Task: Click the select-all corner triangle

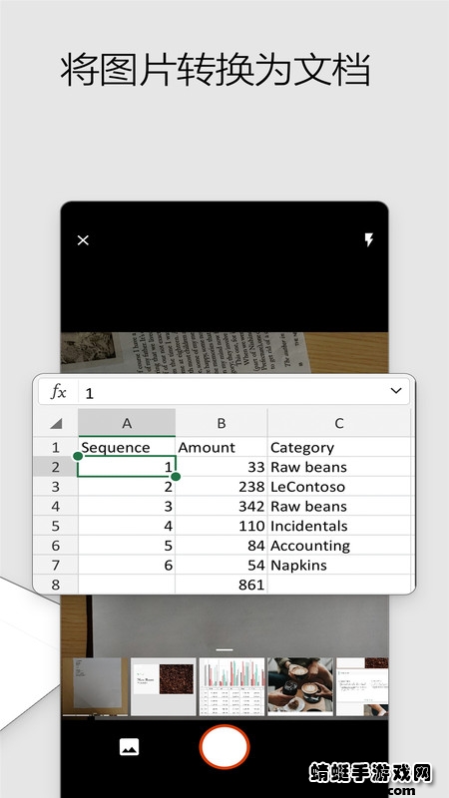Action: [56, 423]
